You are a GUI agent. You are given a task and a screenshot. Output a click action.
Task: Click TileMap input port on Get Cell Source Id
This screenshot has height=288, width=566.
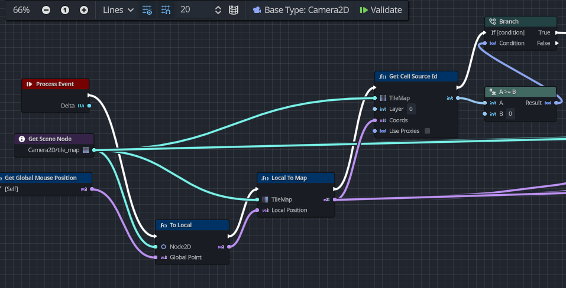pyautogui.click(x=375, y=98)
